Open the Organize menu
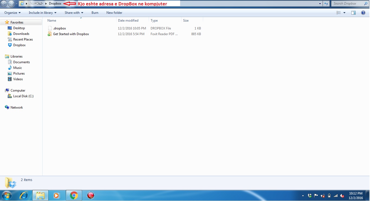This screenshot has width=370, height=201. (12, 13)
